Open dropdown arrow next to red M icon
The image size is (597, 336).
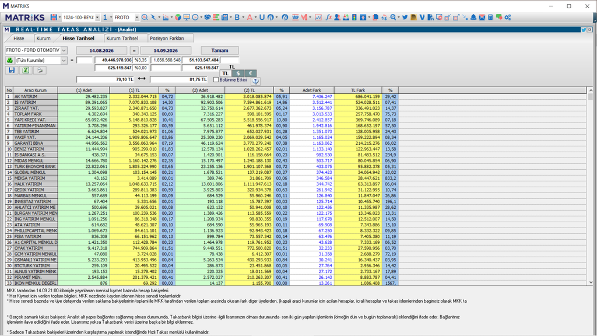coord(310,17)
